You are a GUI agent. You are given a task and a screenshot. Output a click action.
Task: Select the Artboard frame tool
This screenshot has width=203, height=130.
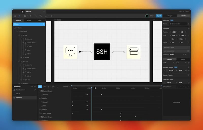[25, 16]
